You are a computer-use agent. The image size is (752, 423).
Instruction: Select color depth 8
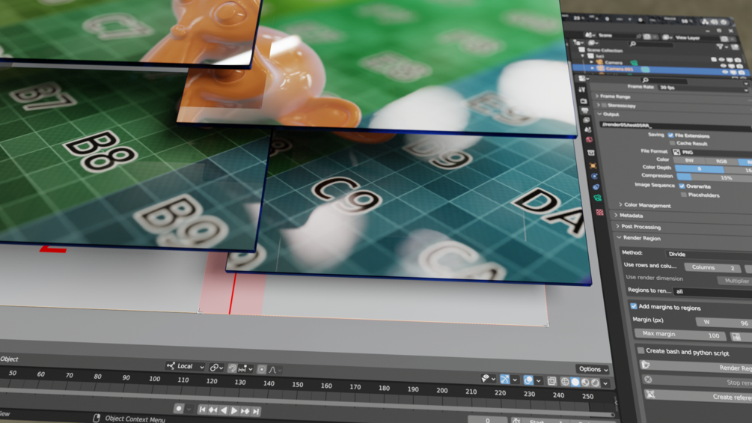pyautogui.click(x=699, y=168)
